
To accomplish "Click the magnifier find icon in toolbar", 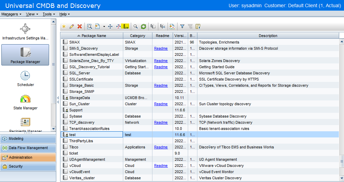I will pyautogui.click(x=136, y=26).
